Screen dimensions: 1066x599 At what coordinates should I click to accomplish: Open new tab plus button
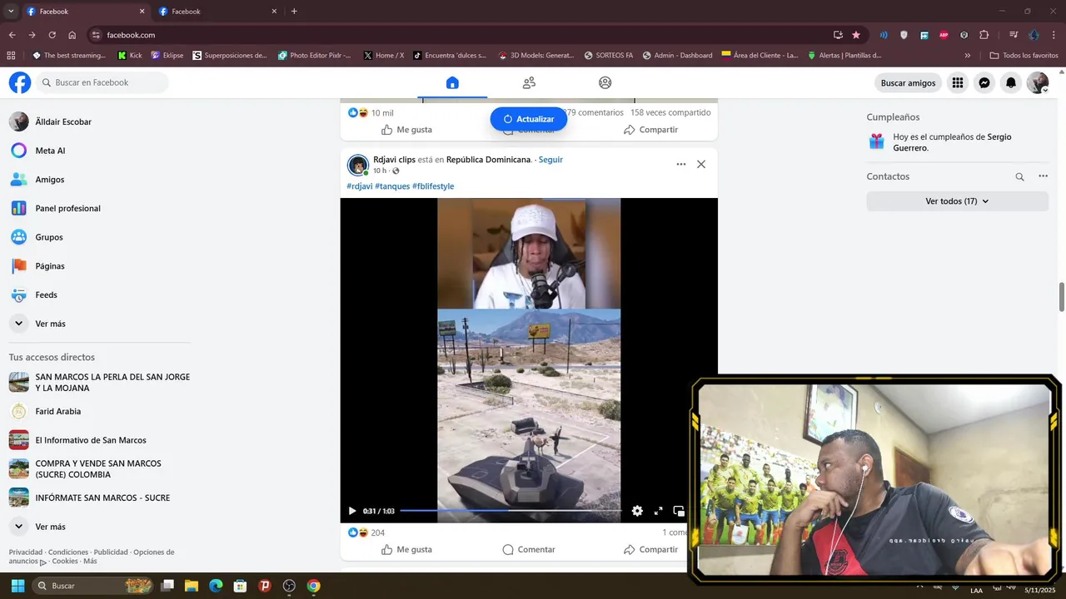(294, 12)
